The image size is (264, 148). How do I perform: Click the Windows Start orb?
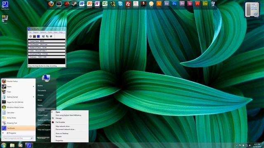pyautogui.click(x=3, y=145)
